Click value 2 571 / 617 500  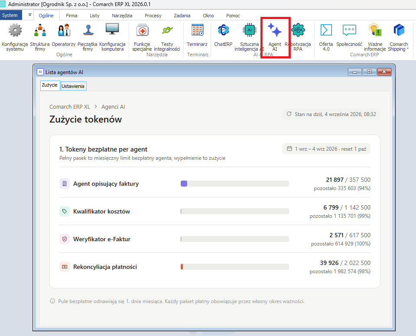[x=350, y=235]
